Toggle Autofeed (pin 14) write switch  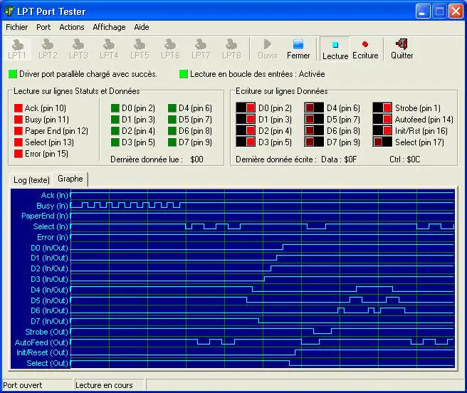coord(382,119)
